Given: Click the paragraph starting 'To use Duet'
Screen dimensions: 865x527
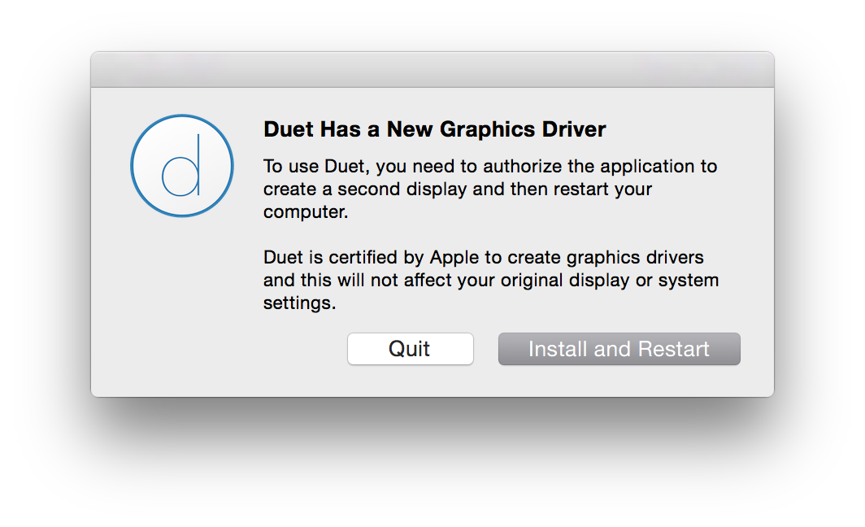Looking at the screenshot, I should click(x=490, y=189).
